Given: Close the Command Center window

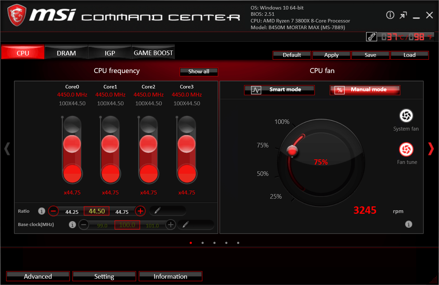Looking at the screenshot, I should [x=430, y=15].
